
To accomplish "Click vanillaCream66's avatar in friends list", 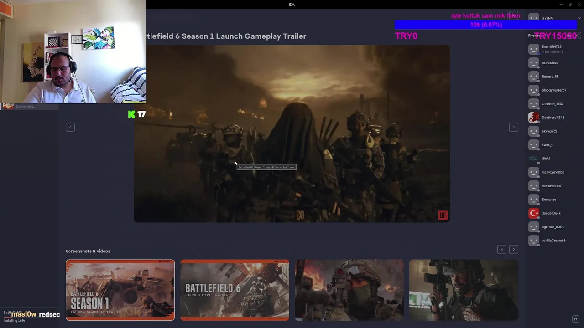I will (x=533, y=241).
